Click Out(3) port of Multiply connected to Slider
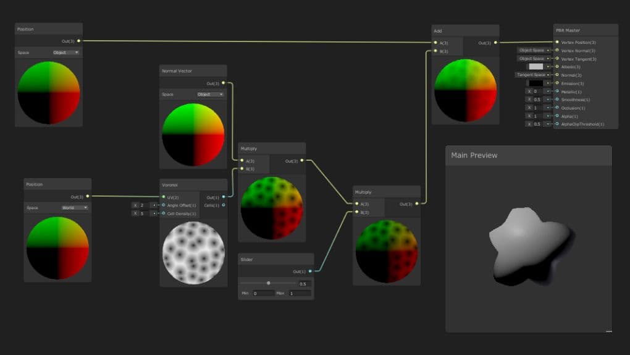Screen dimensions: 630x355 click(x=417, y=203)
